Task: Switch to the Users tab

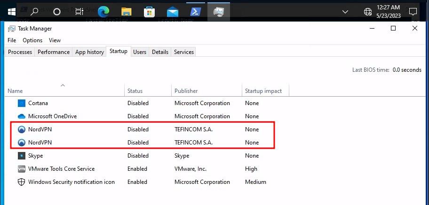Action: pos(140,52)
